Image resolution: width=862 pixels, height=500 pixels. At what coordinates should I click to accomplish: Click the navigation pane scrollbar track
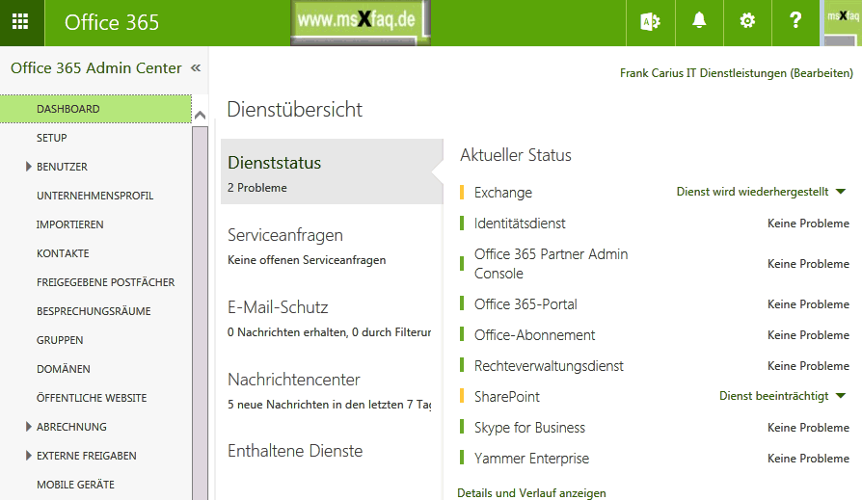[201, 313]
